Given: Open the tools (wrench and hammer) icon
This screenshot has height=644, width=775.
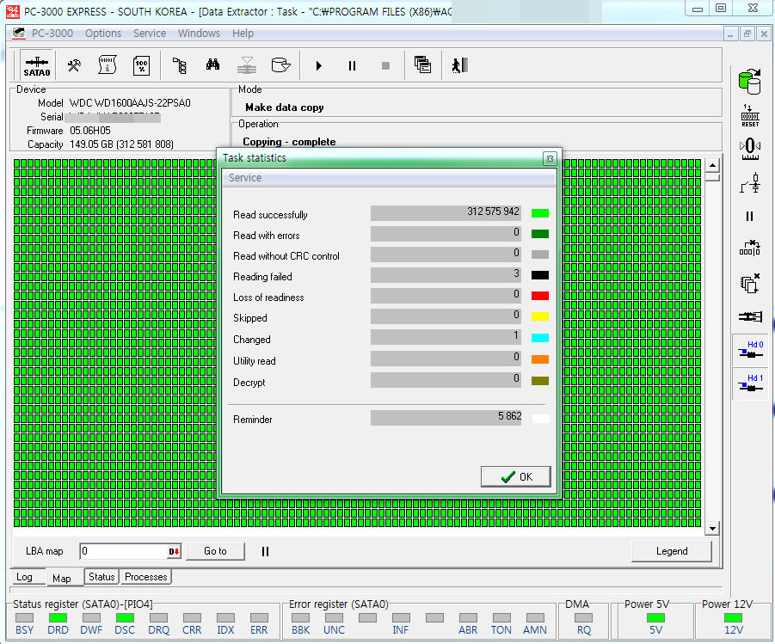Looking at the screenshot, I should tap(74, 65).
